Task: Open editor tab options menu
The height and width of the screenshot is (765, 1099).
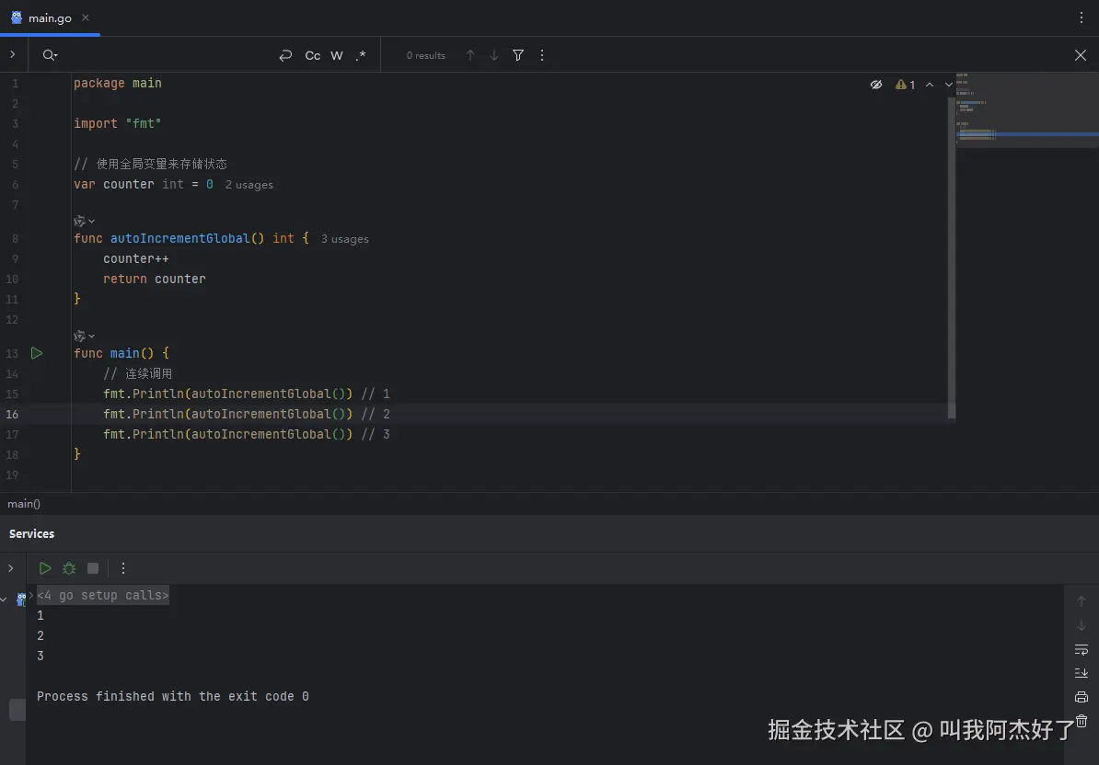Action: coord(1081,17)
